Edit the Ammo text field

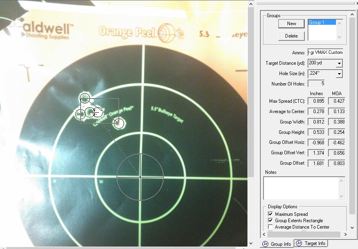325,52
